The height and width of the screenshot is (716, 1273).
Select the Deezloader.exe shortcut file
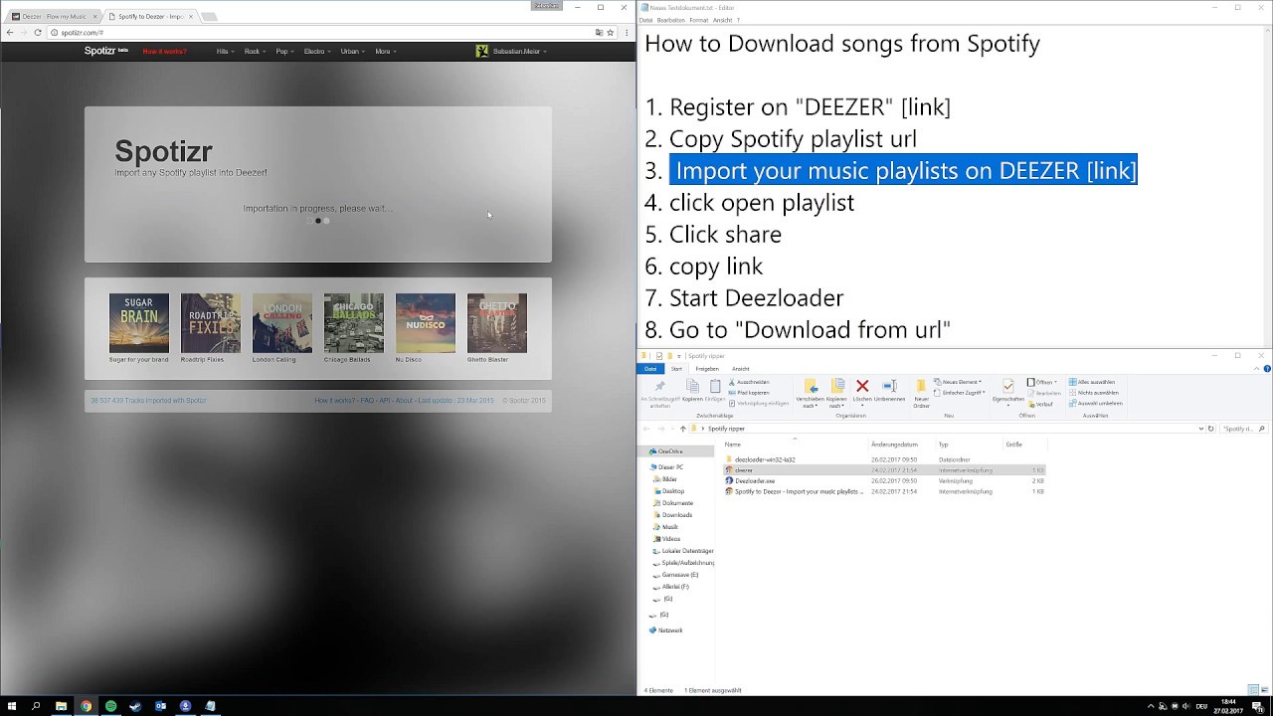coord(754,480)
